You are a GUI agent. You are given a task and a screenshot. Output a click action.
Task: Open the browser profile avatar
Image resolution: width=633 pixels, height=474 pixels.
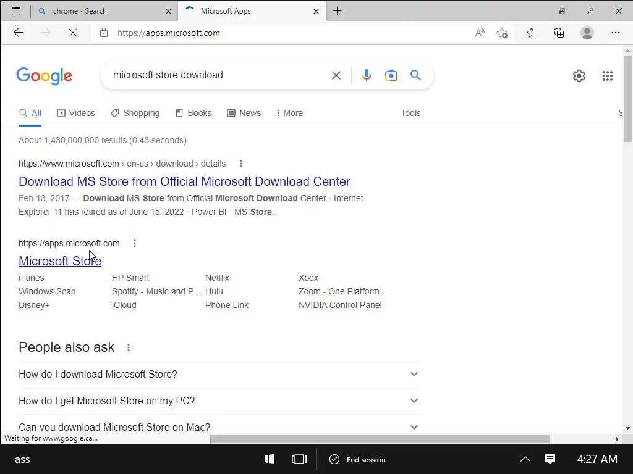(587, 33)
